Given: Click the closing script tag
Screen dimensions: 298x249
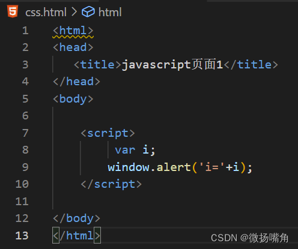Looking at the screenshot, I should [x=111, y=184].
